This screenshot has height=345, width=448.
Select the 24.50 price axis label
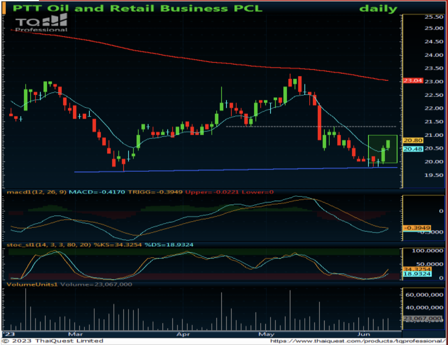click(x=434, y=42)
